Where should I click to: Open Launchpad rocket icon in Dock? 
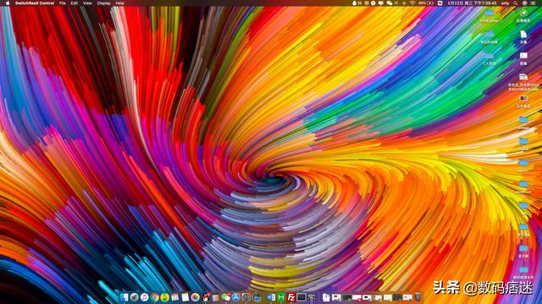tap(135, 297)
